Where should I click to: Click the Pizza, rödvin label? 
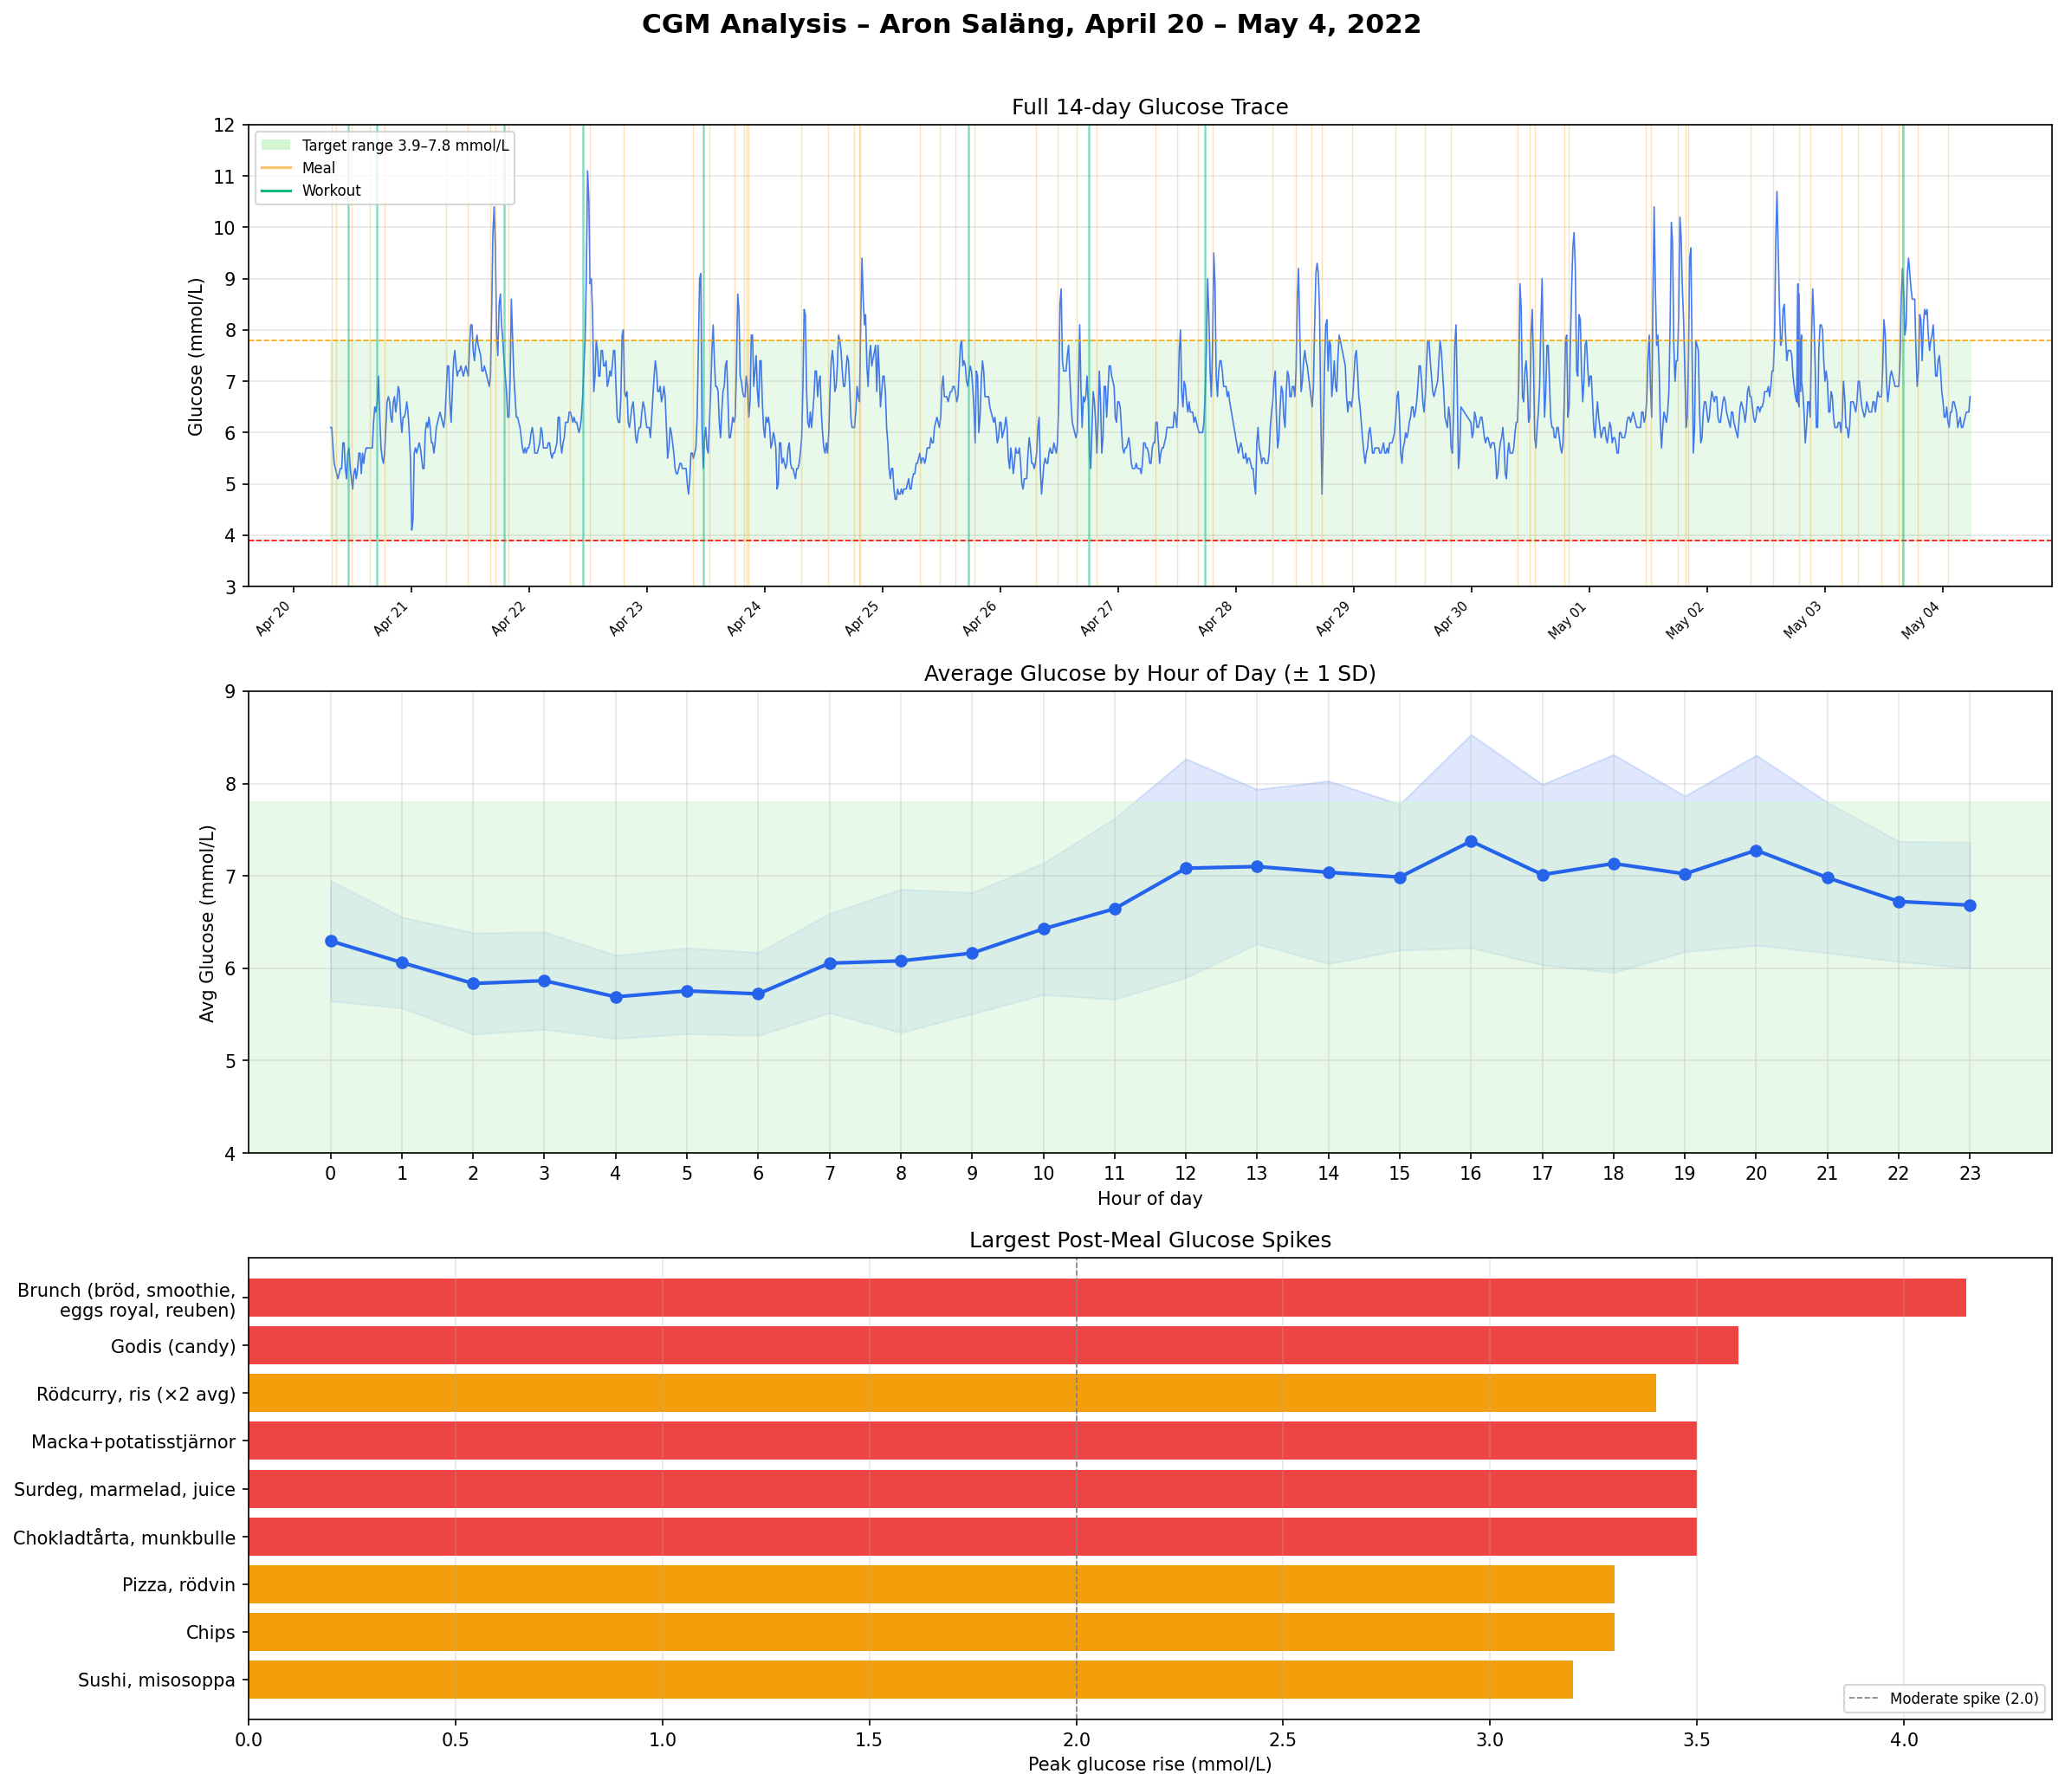(178, 1584)
